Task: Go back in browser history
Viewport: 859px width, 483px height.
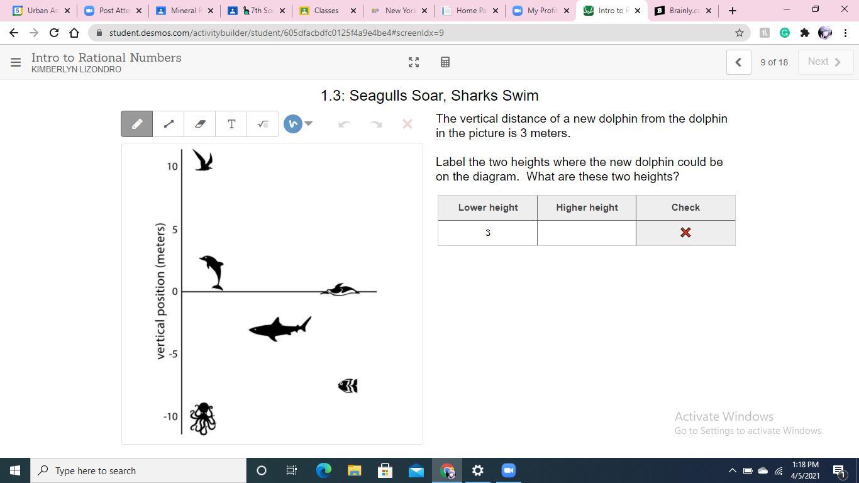Action: pos(14,33)
